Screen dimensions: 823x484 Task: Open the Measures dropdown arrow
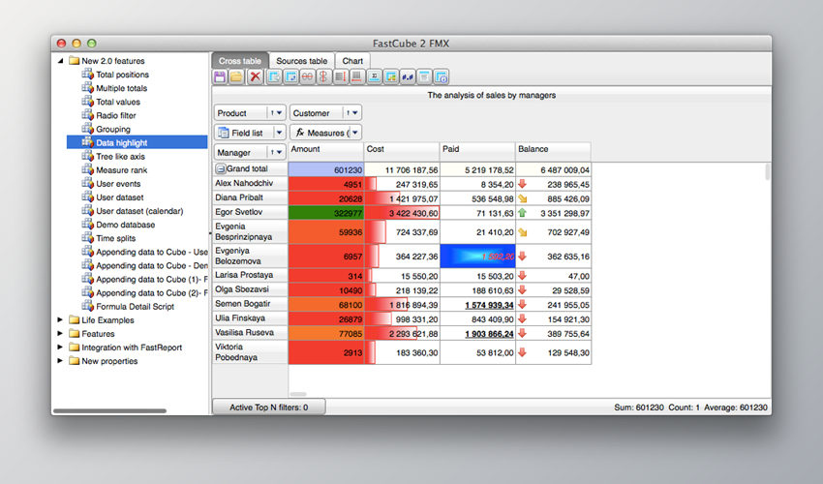(x=355, y=133)
